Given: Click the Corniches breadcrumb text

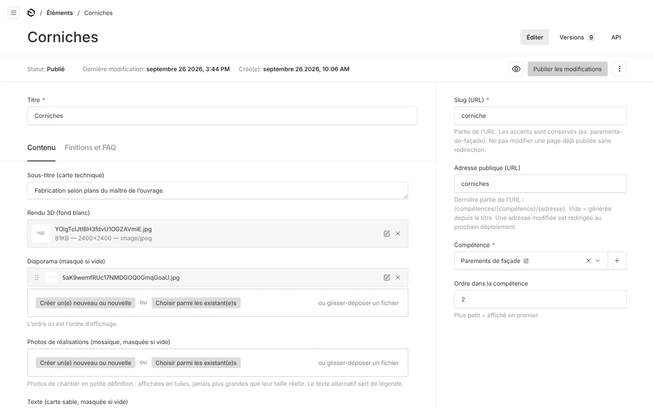Looking at the screenshot, I should pos(98,13).
